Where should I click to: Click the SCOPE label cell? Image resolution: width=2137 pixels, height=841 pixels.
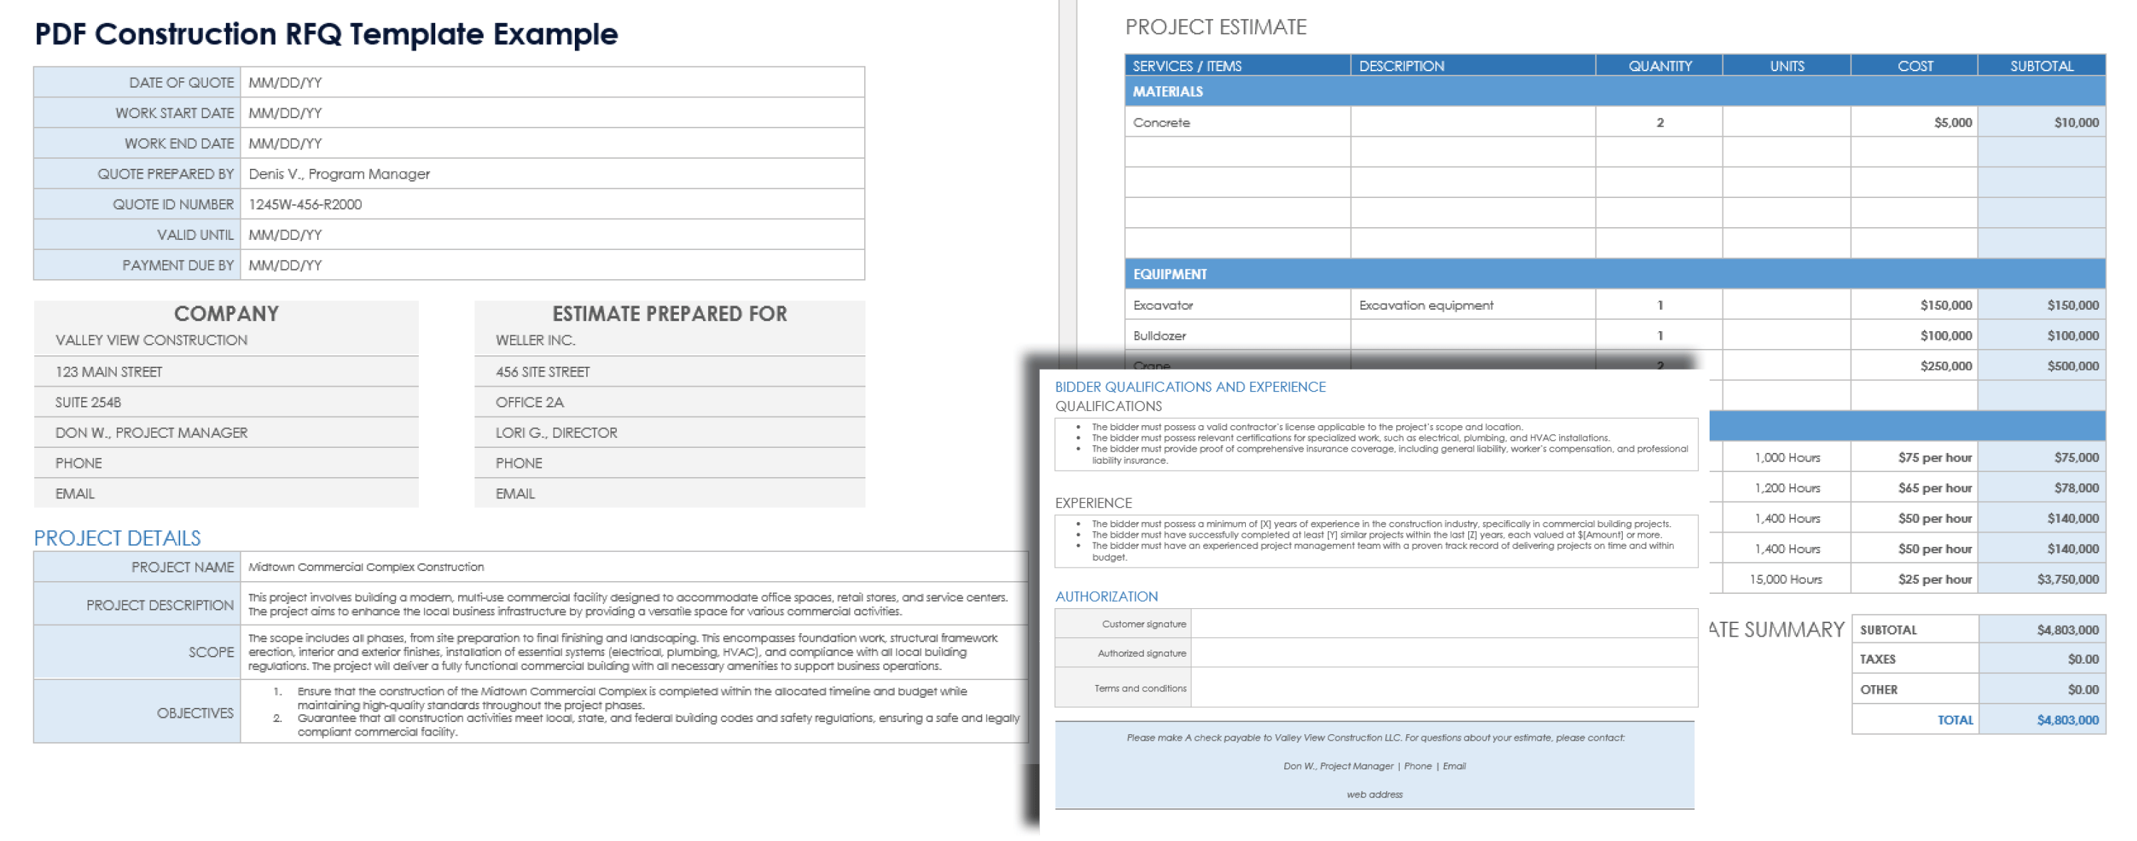[x=137, y=653]
